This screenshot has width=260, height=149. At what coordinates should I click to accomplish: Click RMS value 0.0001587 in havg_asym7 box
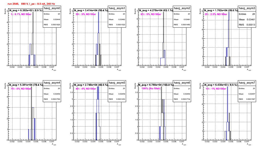251,99
